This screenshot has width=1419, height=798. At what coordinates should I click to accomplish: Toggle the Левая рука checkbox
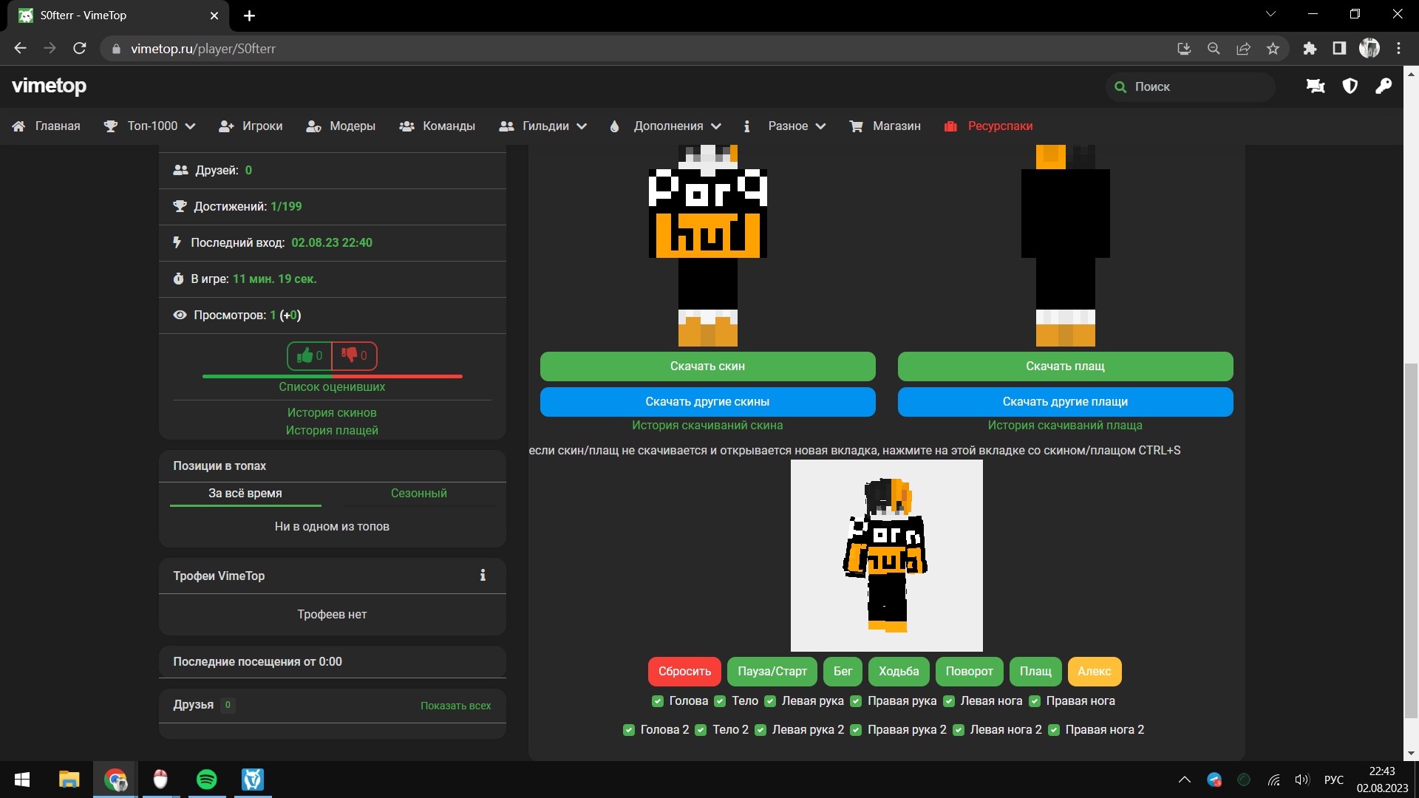click(770, 701)
